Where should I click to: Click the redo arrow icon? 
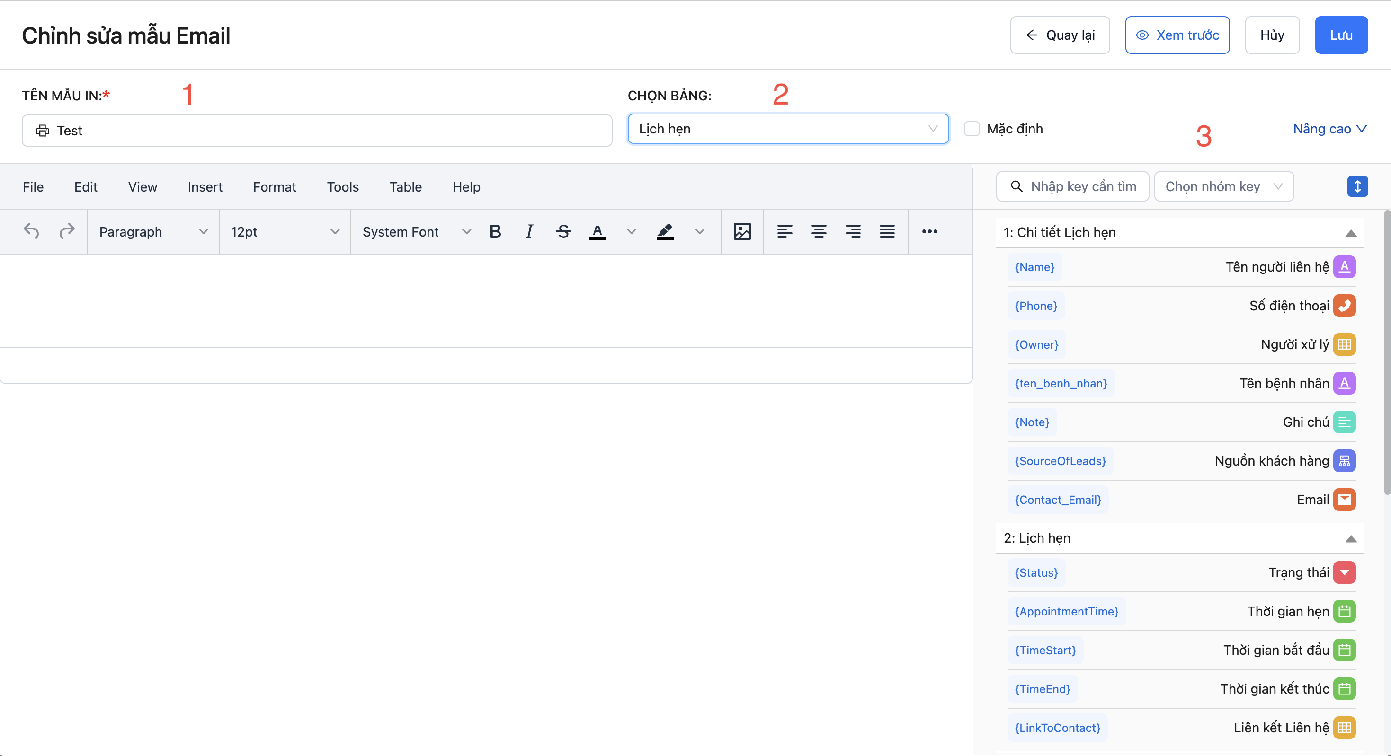(x=67, y=231)
